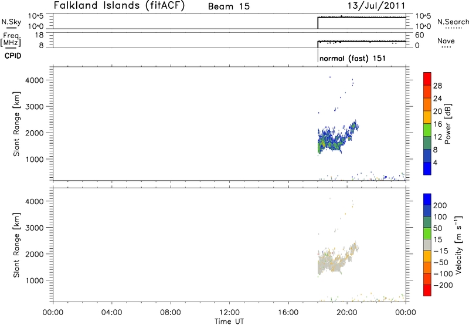Click the "16:00" time tick label

pyautogui.click(x=288, y=313)
